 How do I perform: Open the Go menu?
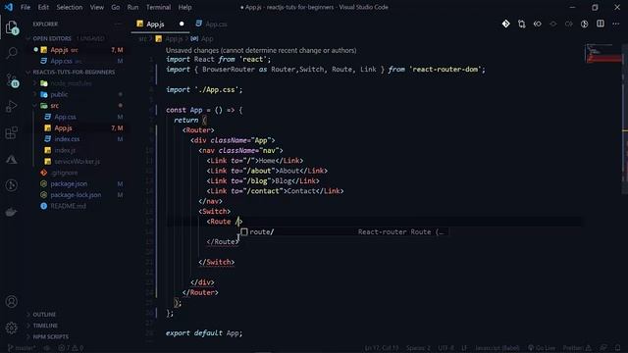pyautogui.click(x=116, y=7)
